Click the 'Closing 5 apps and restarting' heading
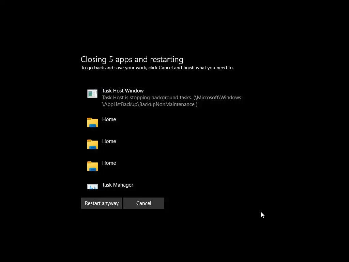The width and height of the screenshot is (349, 262). point(132,59)
